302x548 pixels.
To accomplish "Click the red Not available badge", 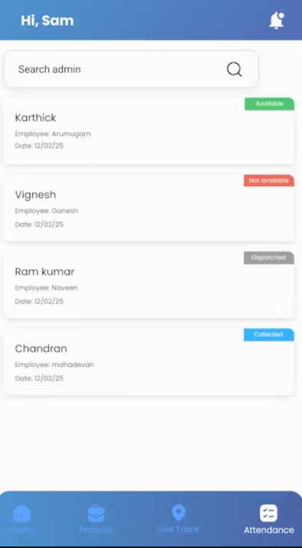I will click(x=269, y=180).
